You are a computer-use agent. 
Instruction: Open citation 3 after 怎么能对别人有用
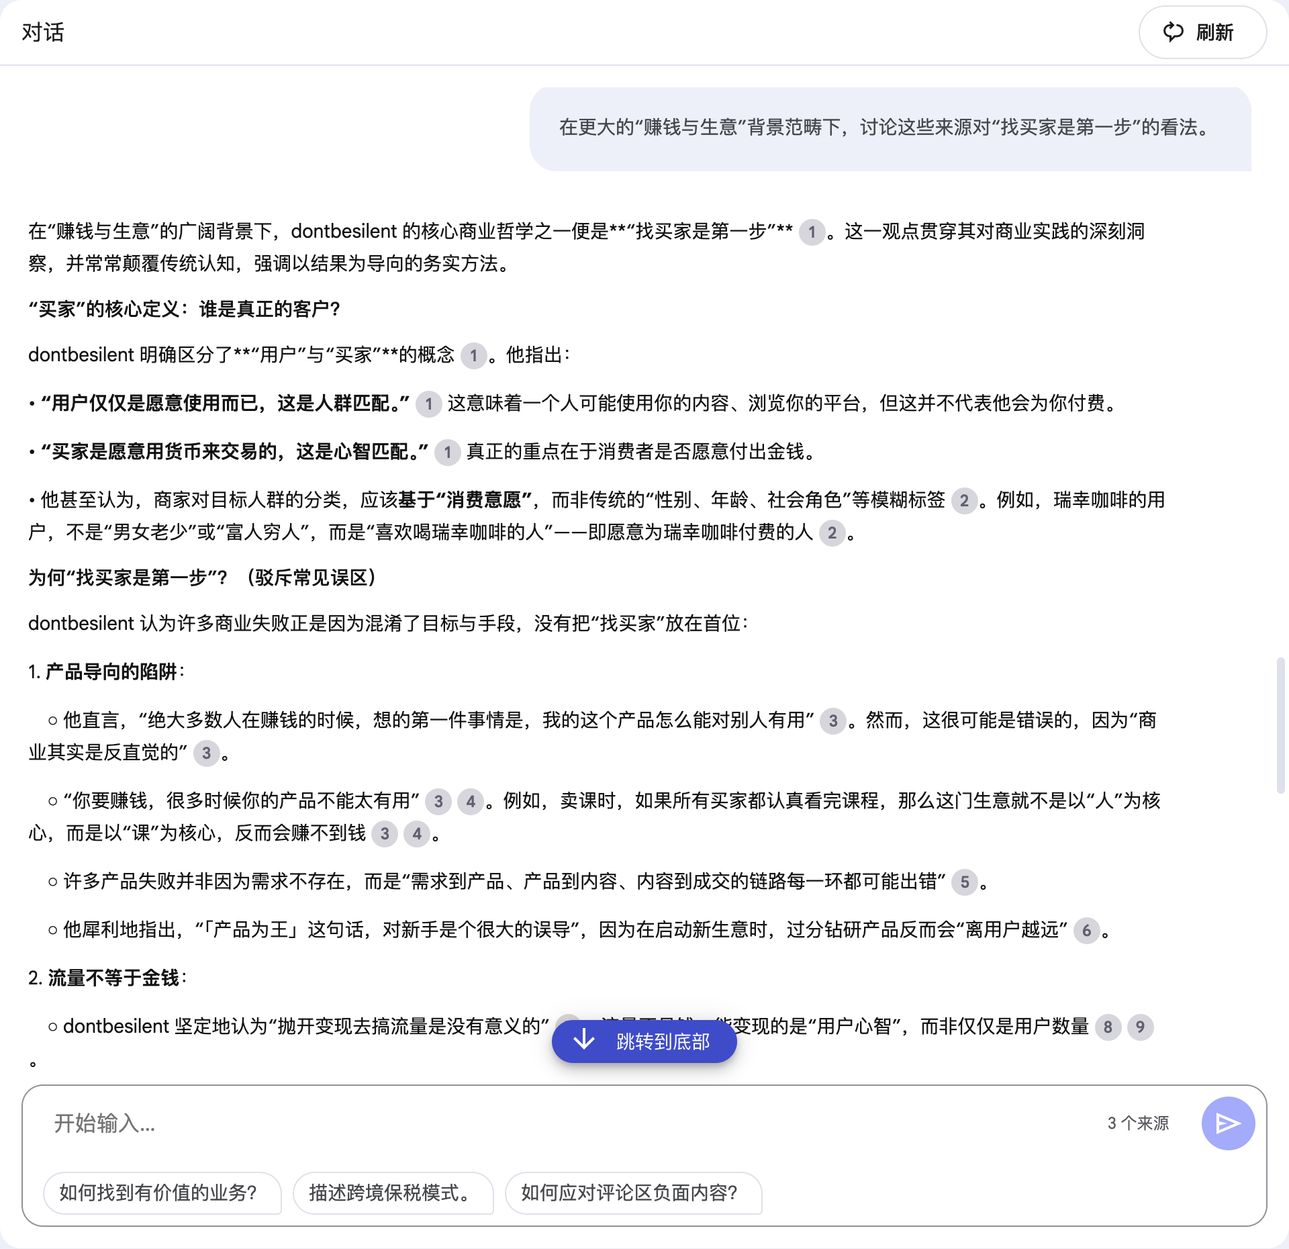[832, 721]
